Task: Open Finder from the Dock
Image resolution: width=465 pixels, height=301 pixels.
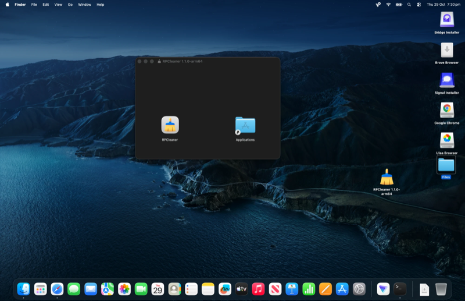Action: [24, 289]
